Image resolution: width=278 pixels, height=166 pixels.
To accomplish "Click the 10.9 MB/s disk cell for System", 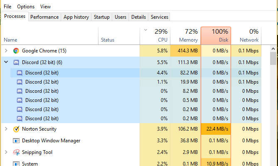I will pos(216,162).
